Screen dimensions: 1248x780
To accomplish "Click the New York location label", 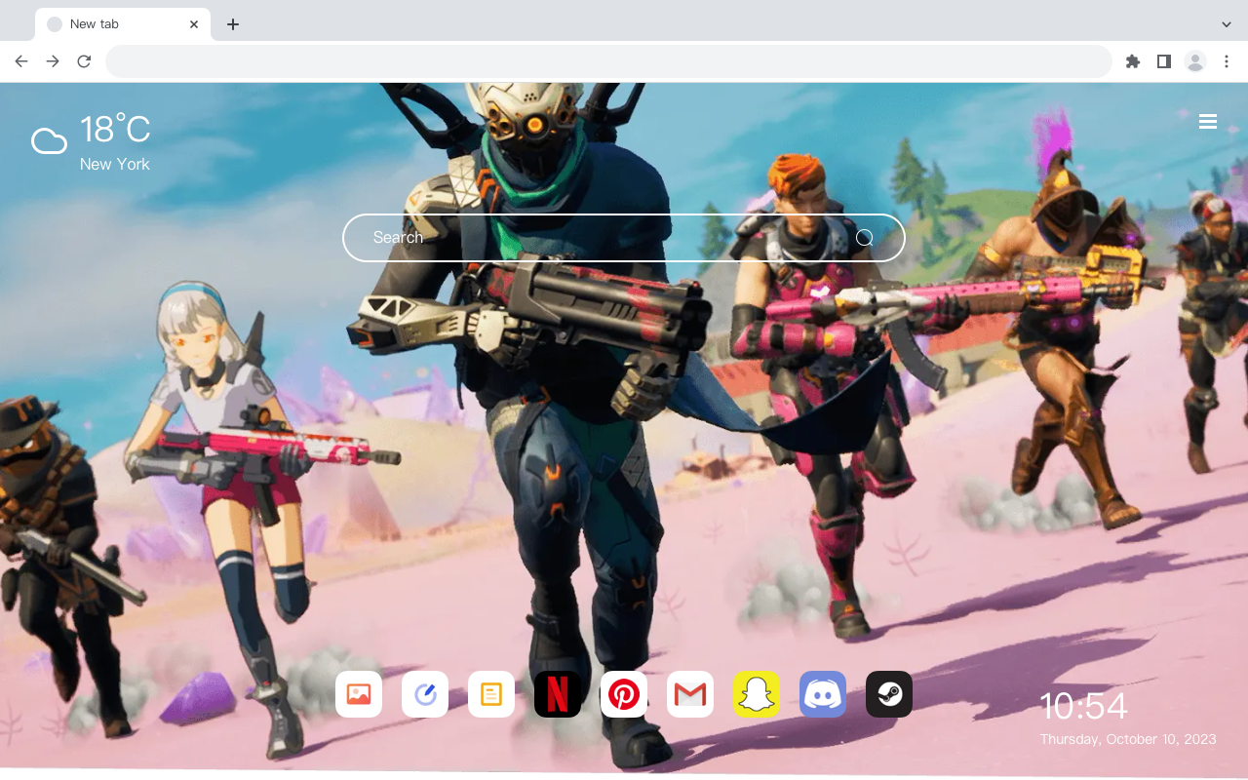I will tap(115, 164).
